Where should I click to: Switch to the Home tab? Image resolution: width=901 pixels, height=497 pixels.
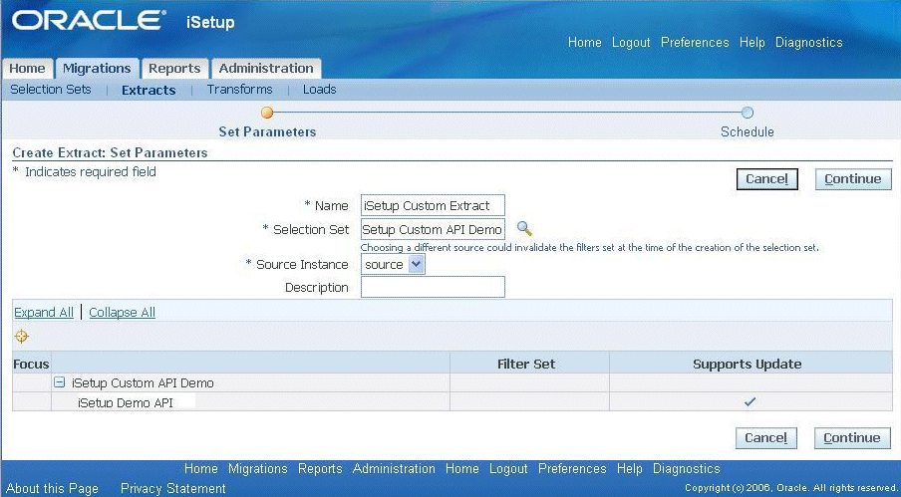[x=27, y=69]
